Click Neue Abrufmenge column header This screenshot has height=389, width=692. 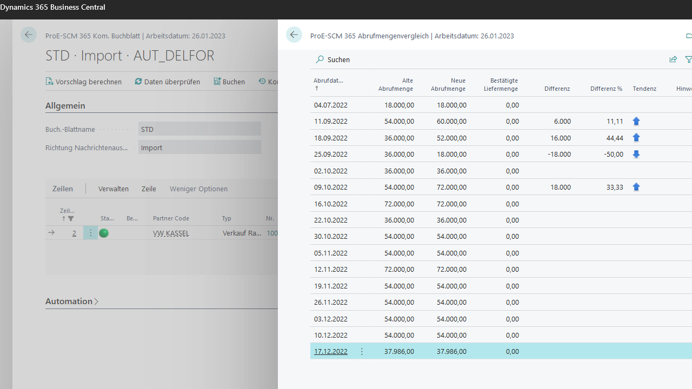pyautogui.click(x=448, y=84)
